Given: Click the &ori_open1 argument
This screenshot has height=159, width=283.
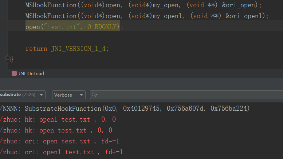Looking at the screenshot, I should tap(244, 16).
